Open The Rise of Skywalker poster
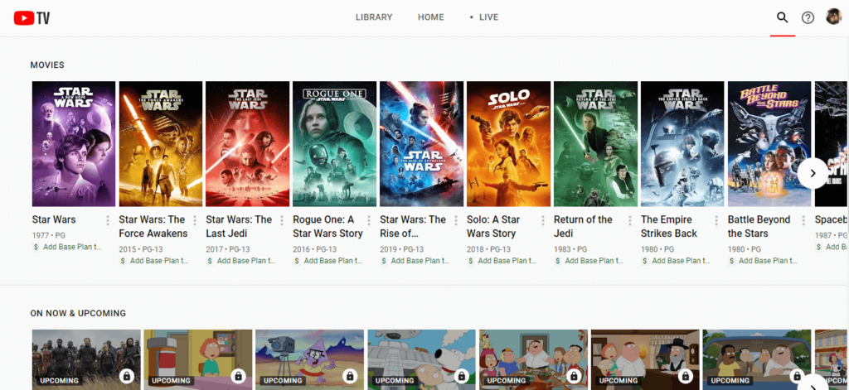Image resolution: width=849 pixels, height=390 pixels. (x=421, y=144)
